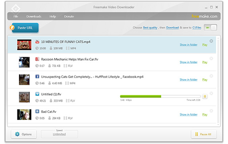Click the Vimeo icon beside Untitled (1).flv
The width and height of the screenshot is (228, 144).
pos(37,94)
